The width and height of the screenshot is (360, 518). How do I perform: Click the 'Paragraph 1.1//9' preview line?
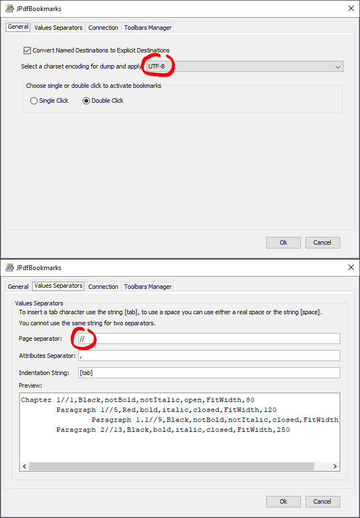tap(215, 420)
